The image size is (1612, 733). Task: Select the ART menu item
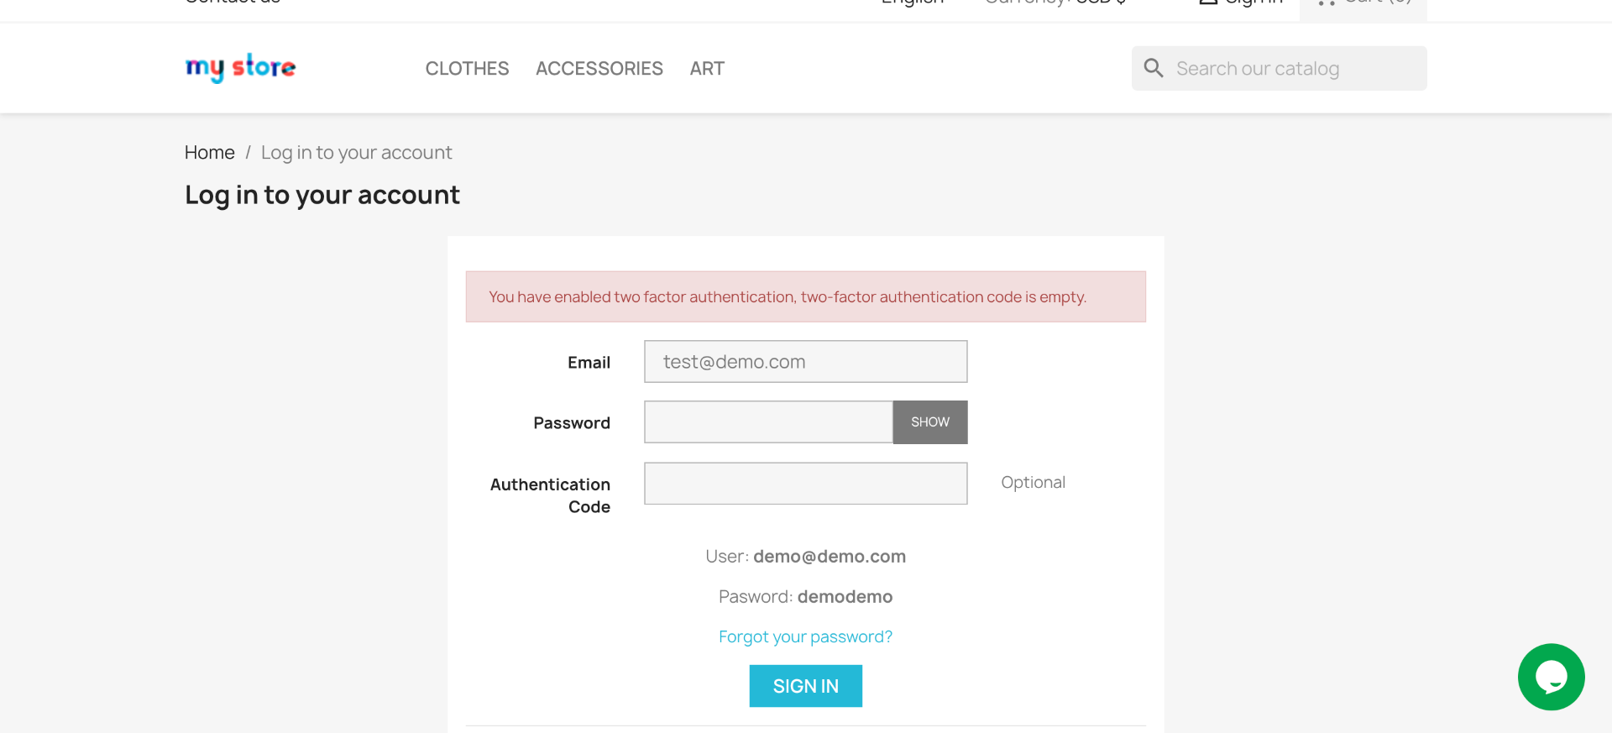tap(707, 69)
